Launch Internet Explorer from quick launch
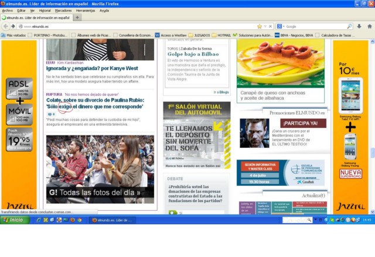 (39, 220)
